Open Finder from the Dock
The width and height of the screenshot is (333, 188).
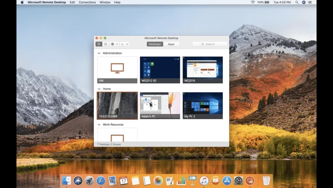pyautogui.click(x=67, y=181)
